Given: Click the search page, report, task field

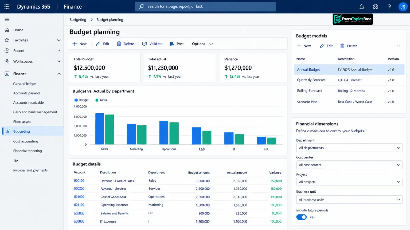Looking at the screenshot, I should tap(205, 6).
